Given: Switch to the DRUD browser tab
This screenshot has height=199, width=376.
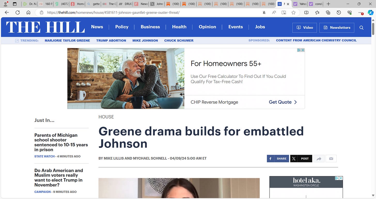Looking at the screenshot, I should pyautogui.click(x=125, y=4).
